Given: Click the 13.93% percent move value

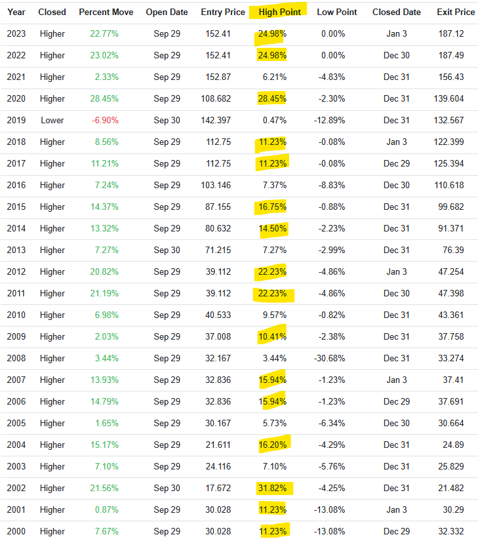Looking at the screenshot, I should (x=104, y=380).
